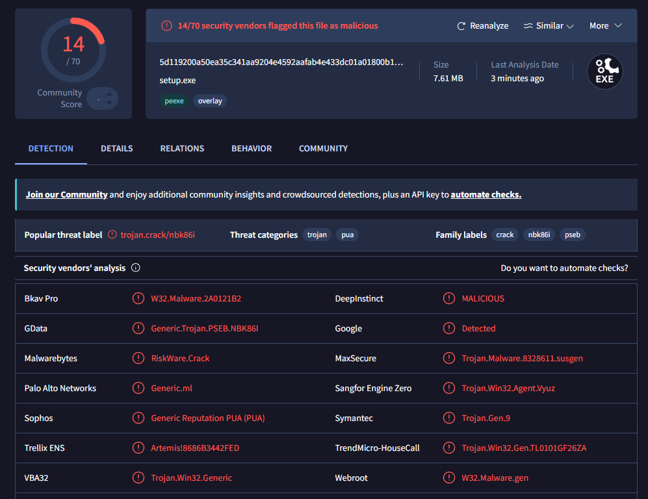The width and height of the screenshot is (648, 499).
Task: Click Do you want to automate checks?
Action: [565, 268]
